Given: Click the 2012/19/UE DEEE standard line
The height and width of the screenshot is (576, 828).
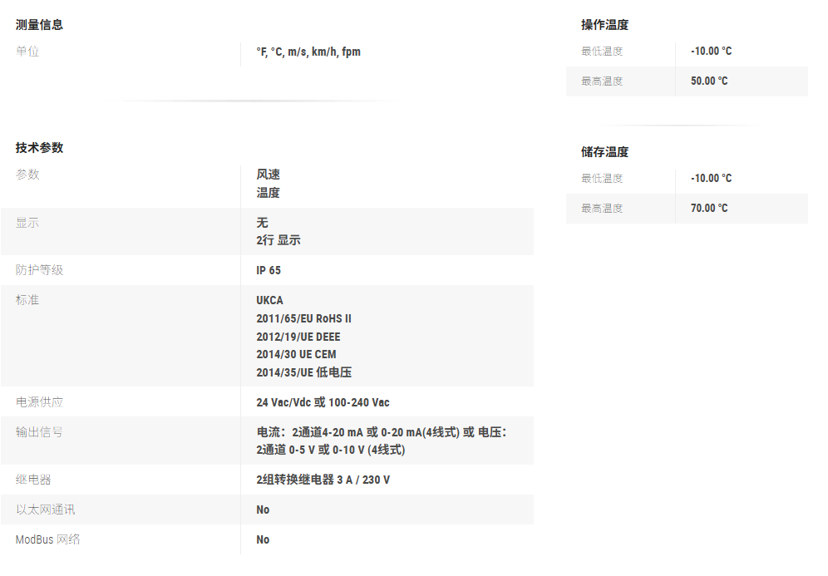Looking at the screenshot, I should point(298,337).
